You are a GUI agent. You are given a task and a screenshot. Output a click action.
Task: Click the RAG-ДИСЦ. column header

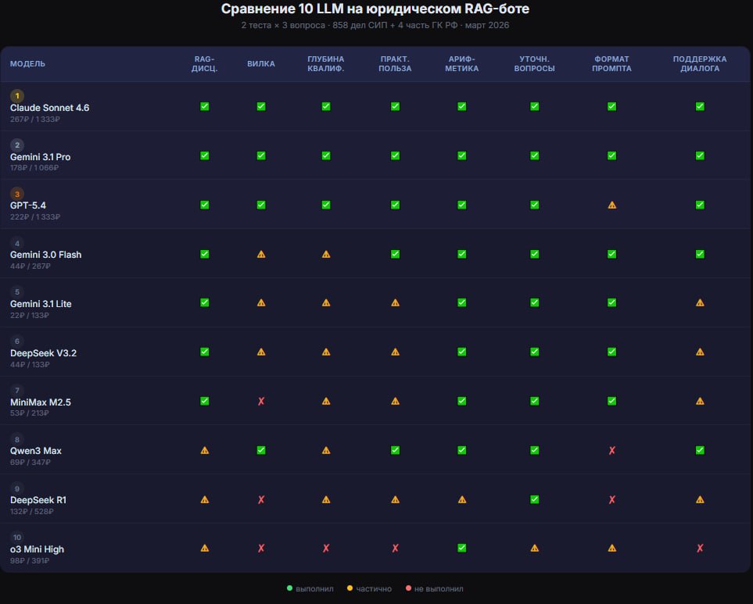[x=205, y=64]
